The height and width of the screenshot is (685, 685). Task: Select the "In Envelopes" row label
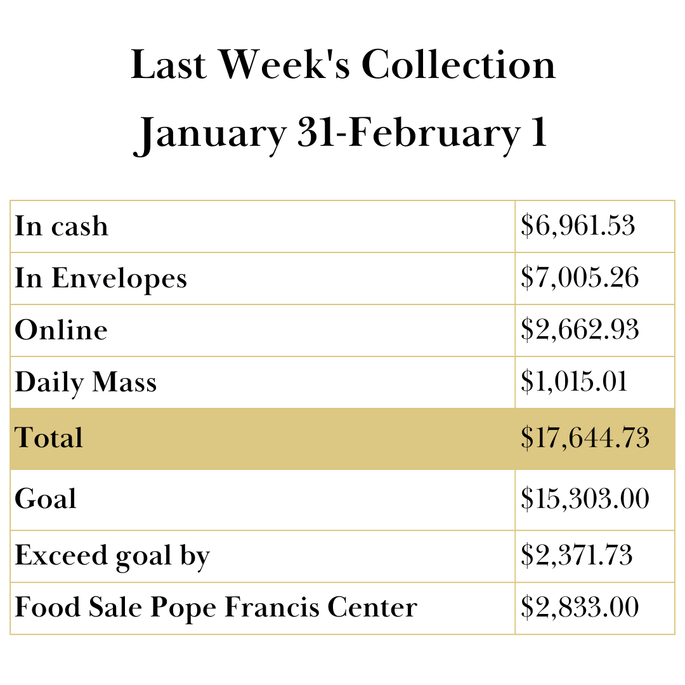pyautogui.click(x=101, y=278)
